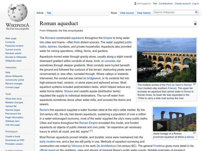Open Featured content

(x=14, y=46)
